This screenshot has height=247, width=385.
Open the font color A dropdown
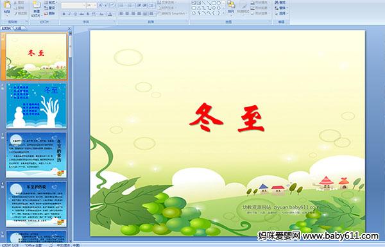[110, 14]
